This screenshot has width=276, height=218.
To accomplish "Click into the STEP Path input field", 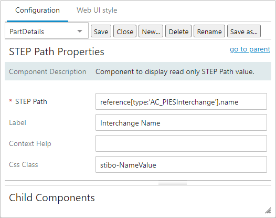I will coord(181,101).
